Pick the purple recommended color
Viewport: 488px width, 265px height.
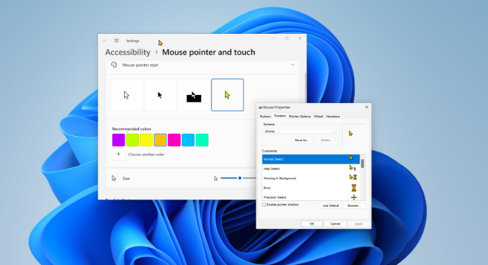119,140
